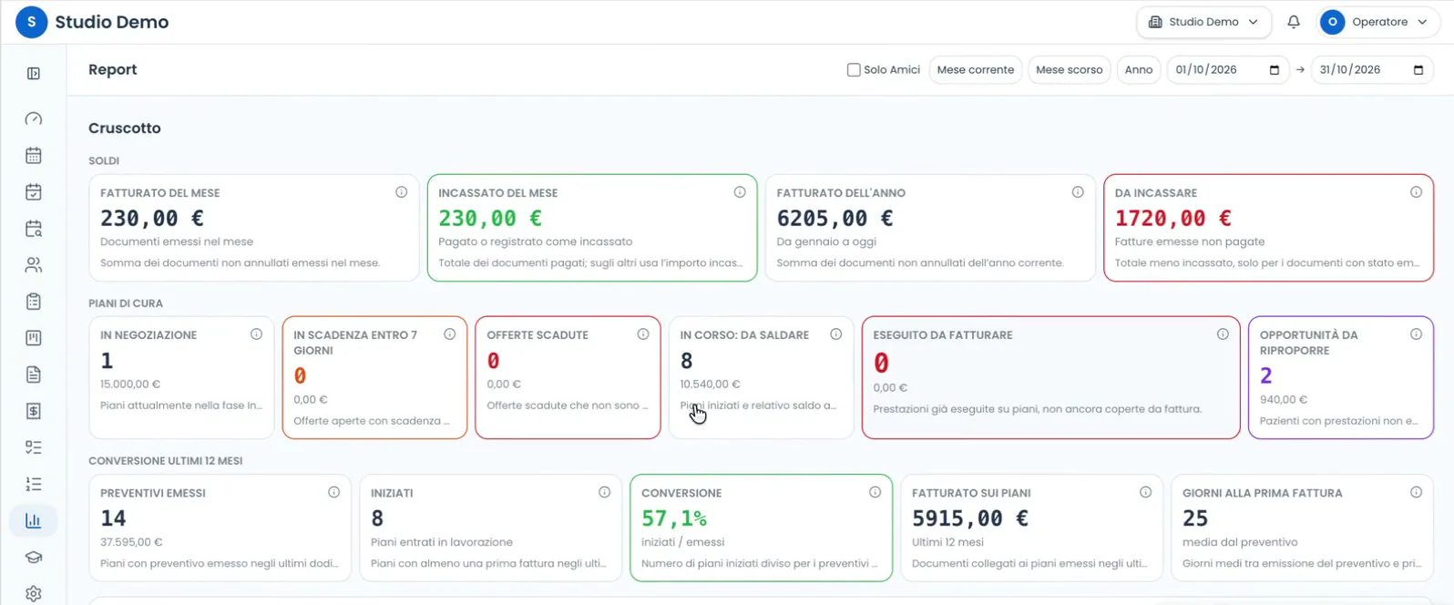The height and width of the screenshot is (605, 1454).
Task: Click info icon on Opportunità da riproporre card
Action: click(1416, 334)
